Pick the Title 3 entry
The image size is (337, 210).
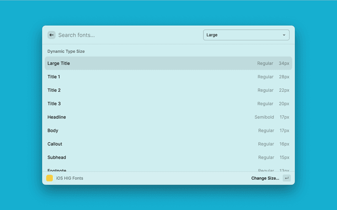point(168,104)
